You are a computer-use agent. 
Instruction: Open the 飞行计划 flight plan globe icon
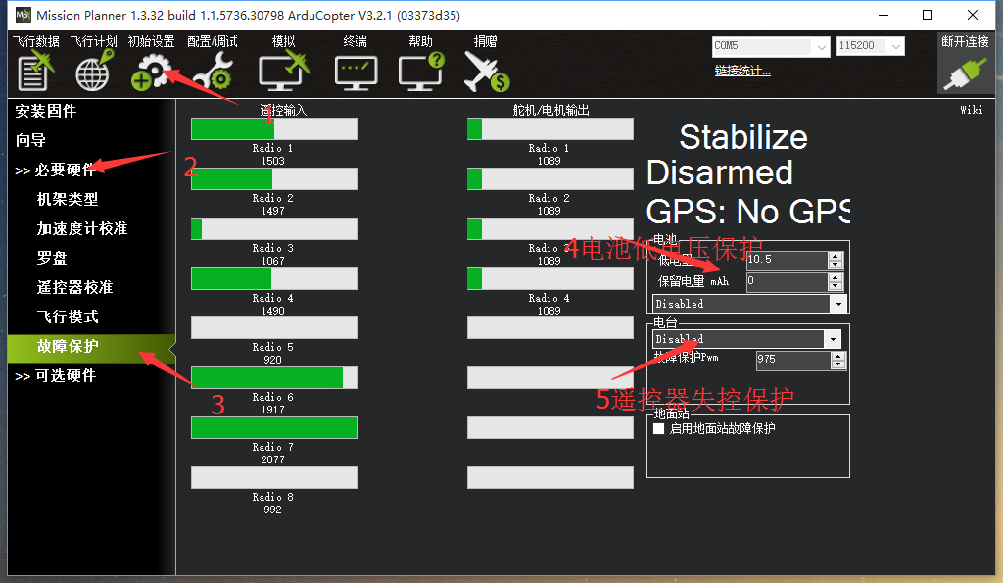(93, 70)
